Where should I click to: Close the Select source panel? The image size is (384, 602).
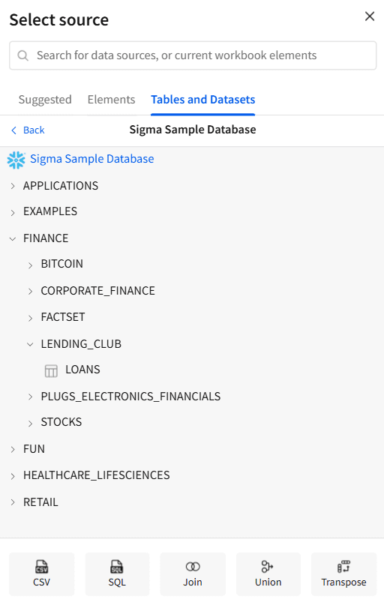(370, 16)
